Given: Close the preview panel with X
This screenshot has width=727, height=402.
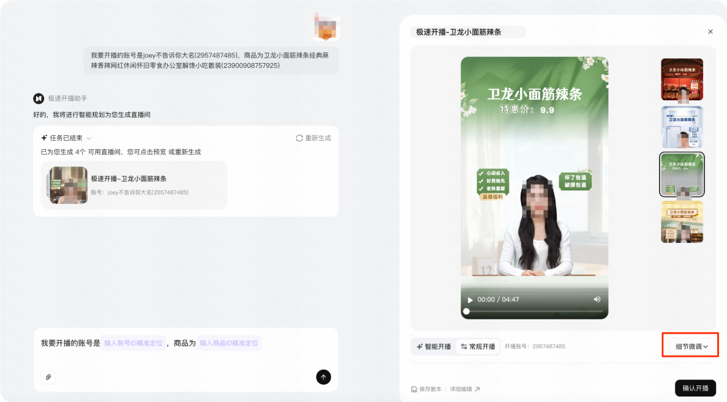Looking at the screenshot, I should tap(710, 31).
